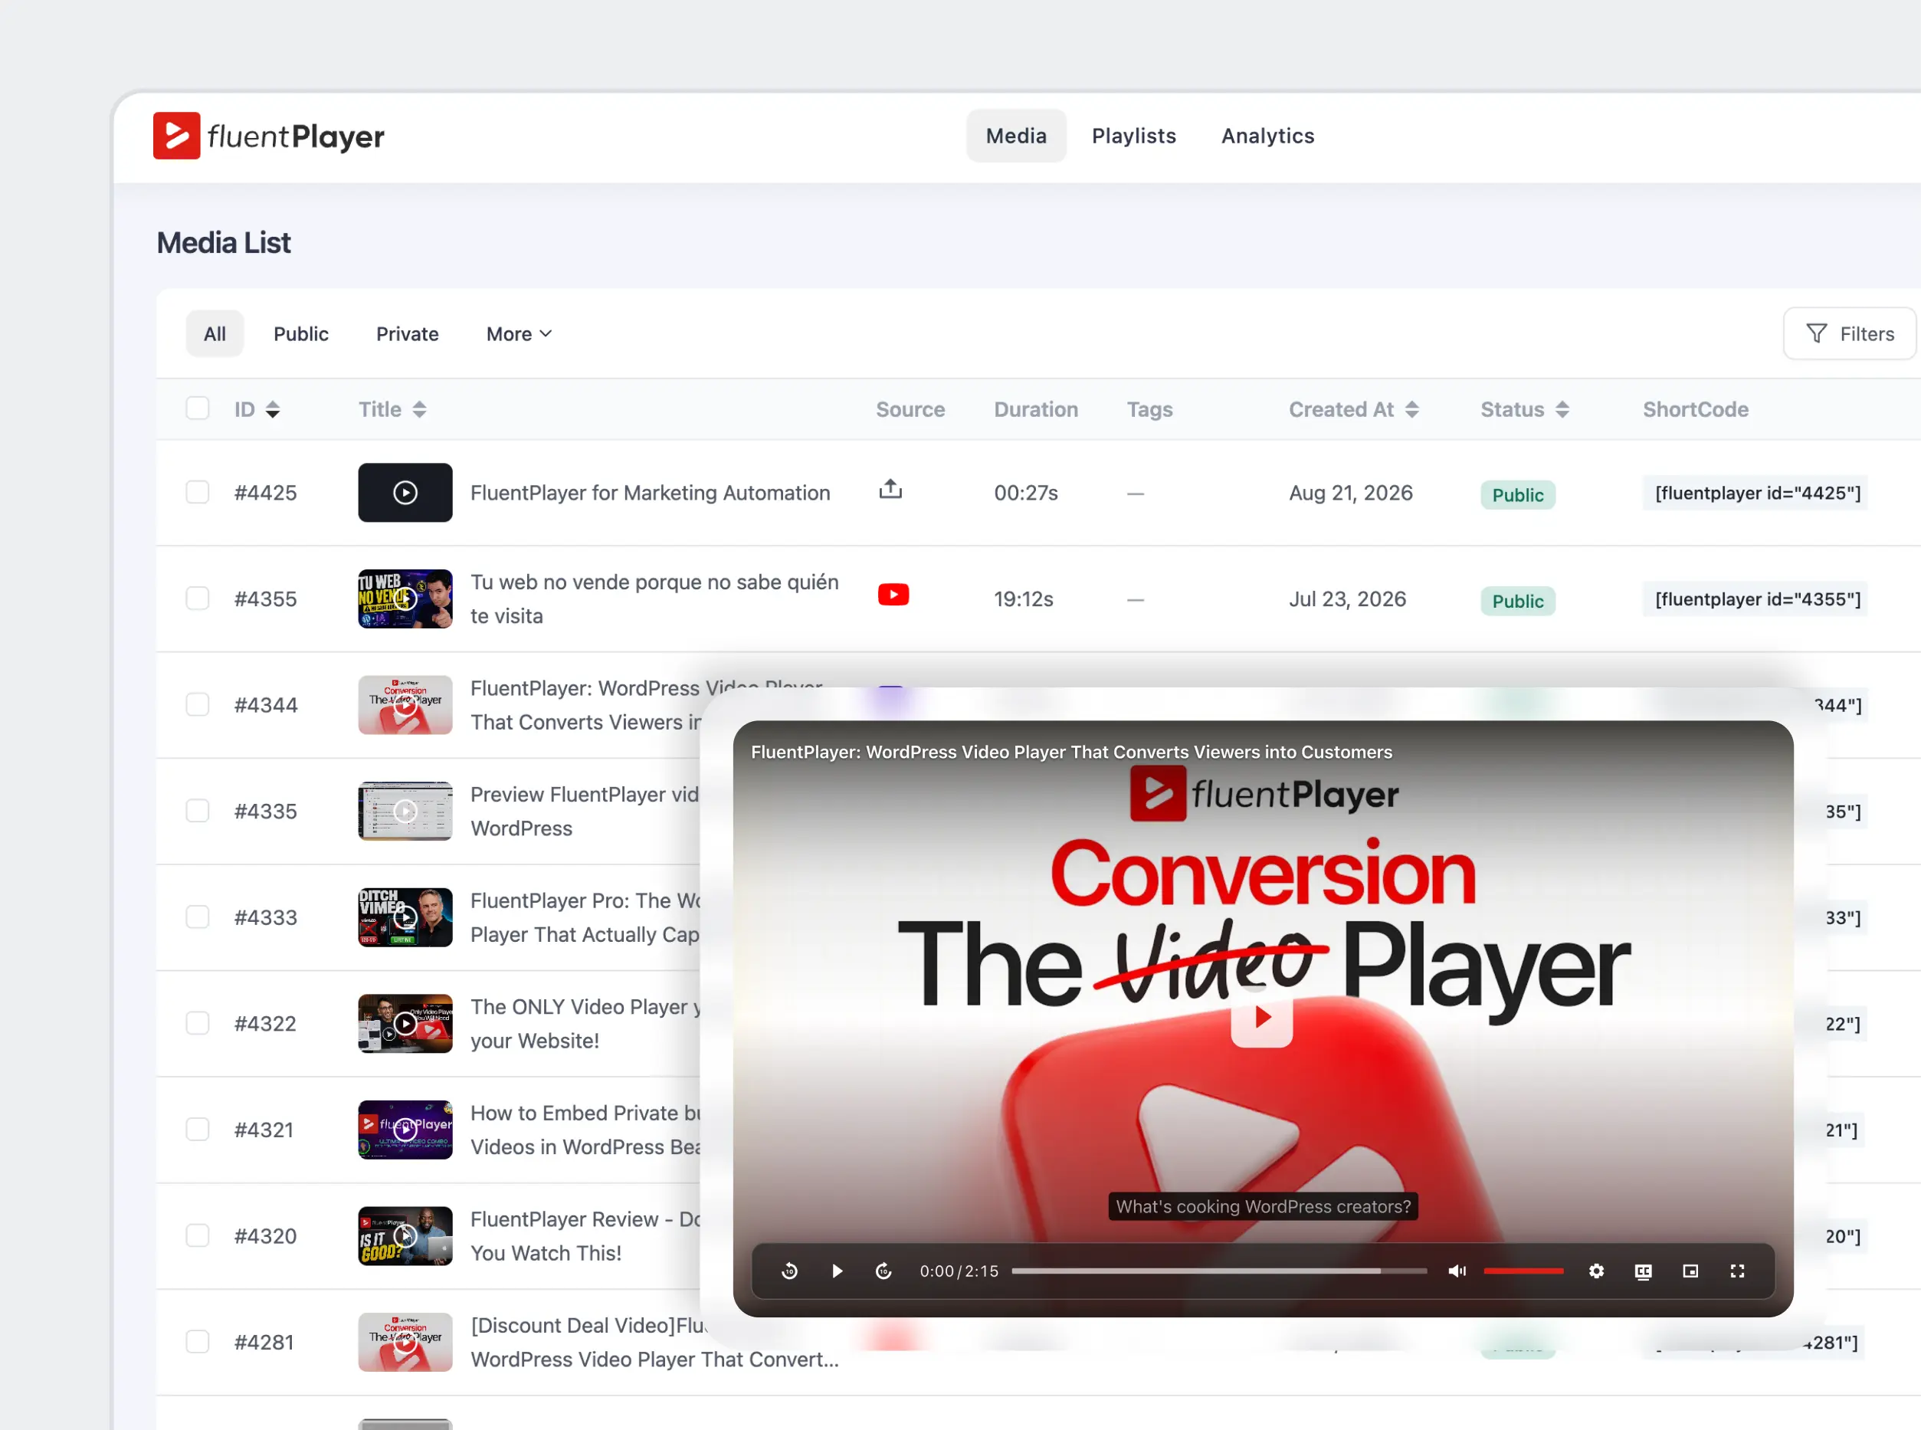Open the Filters button

click(1849, 334)
